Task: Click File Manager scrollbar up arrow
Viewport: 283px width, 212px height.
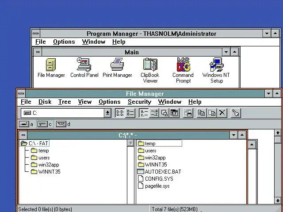Action: (x=278, y=133)
